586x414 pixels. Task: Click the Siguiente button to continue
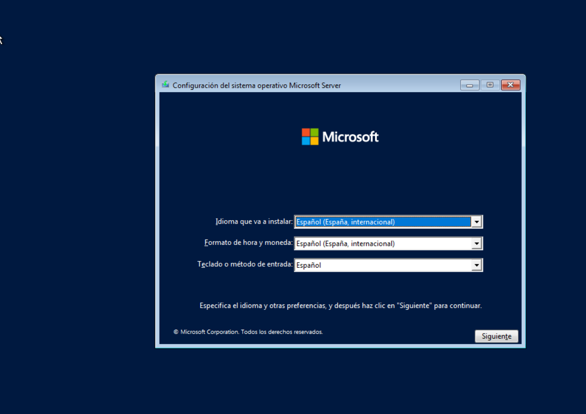[x=496, y=336]
